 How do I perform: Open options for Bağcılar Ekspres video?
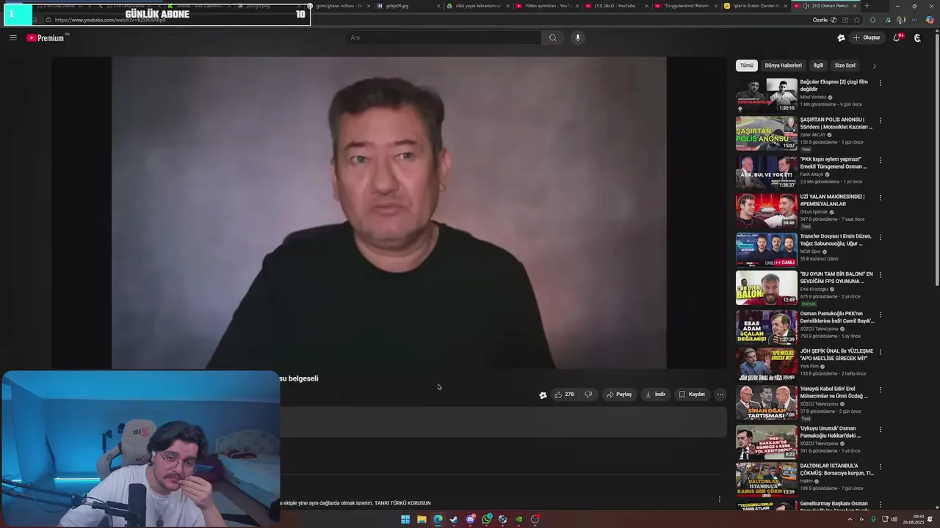point(880,83)
